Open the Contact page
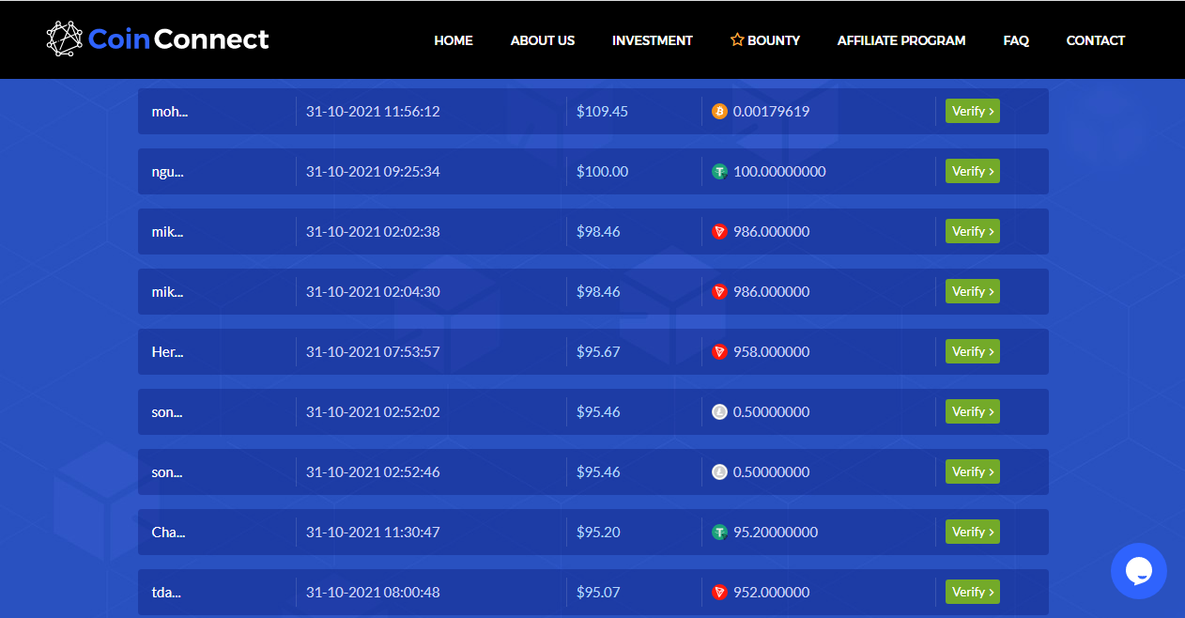This screenshot has height=618, width=1185. coord(1096,40)
